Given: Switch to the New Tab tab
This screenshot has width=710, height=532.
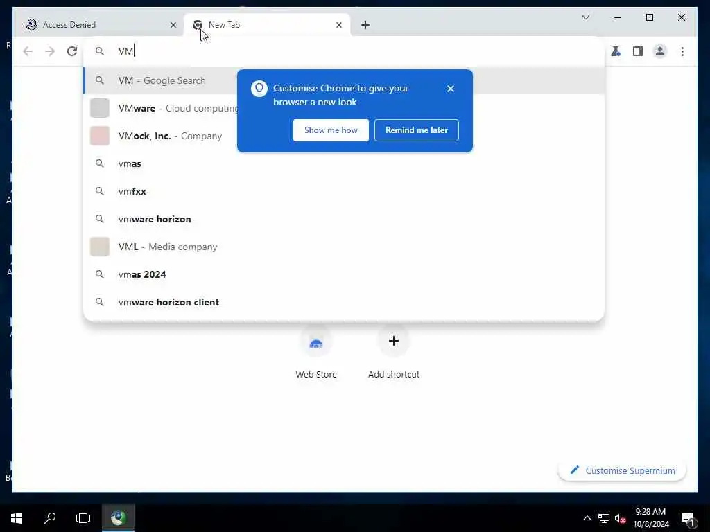Looking at the screenshot, I should (267, 25).
